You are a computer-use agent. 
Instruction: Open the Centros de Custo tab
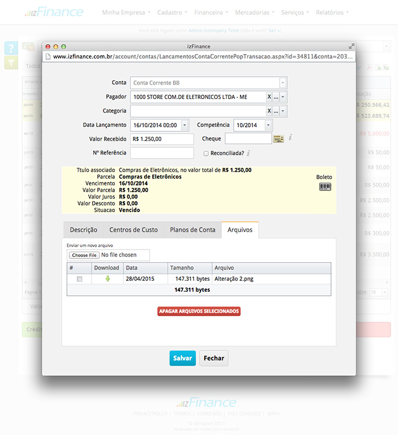coord(133,230)
